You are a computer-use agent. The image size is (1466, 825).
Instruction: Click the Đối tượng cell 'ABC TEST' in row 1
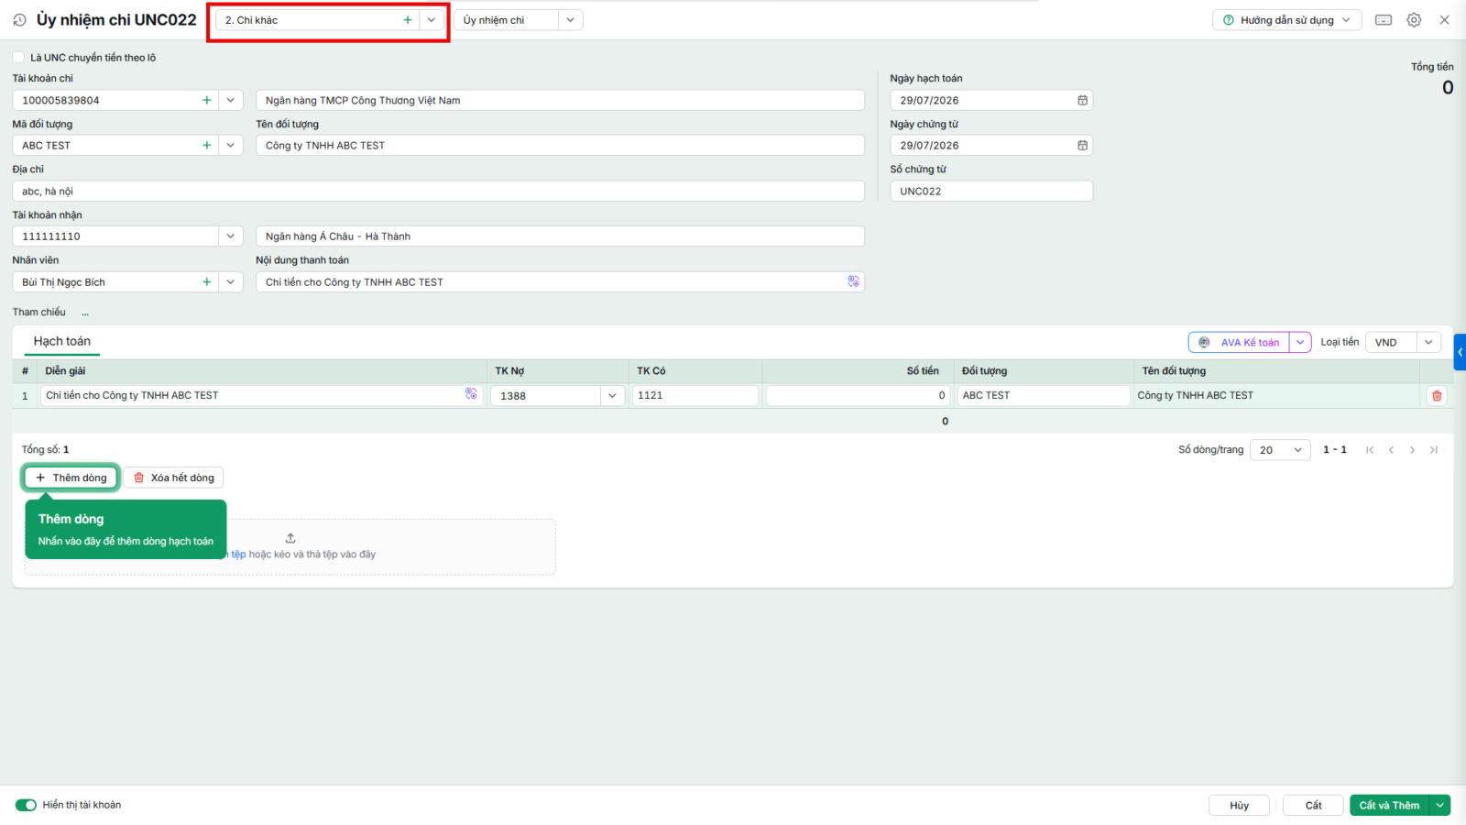coord(1044,395)
